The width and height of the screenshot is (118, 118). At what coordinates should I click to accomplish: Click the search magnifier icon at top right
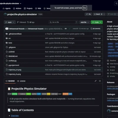(117, 4)
